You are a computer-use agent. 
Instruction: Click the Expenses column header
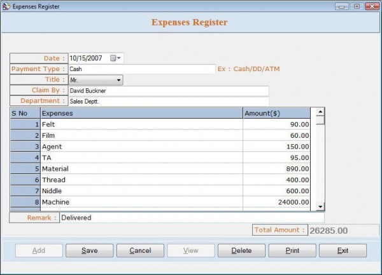[142, 113]
